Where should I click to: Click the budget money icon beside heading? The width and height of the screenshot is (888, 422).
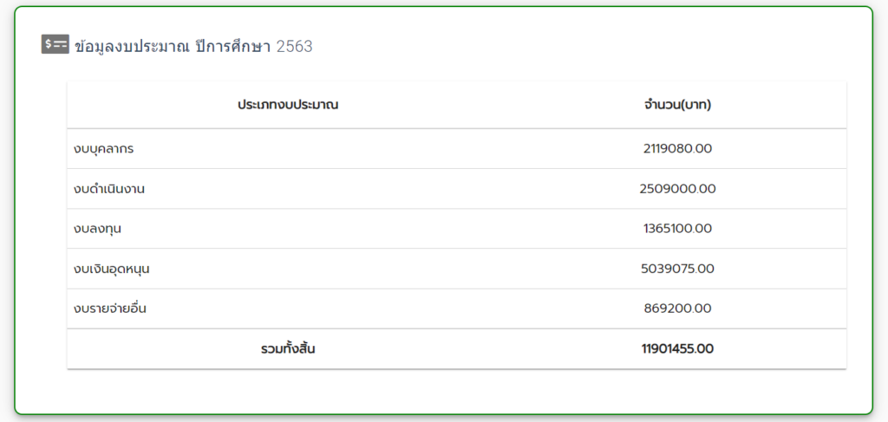(x=55, y=44)
